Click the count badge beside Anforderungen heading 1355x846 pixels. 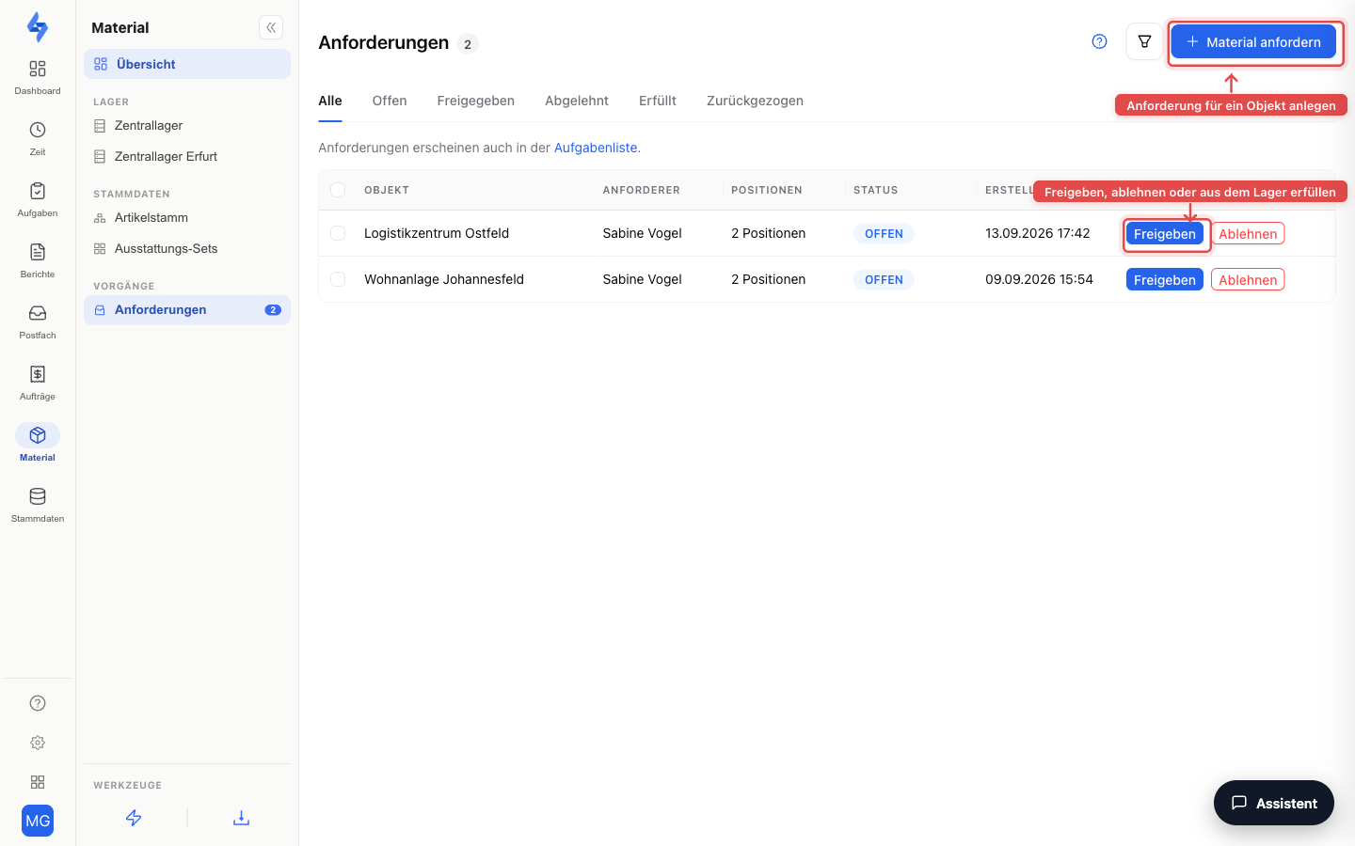[468, 44]
